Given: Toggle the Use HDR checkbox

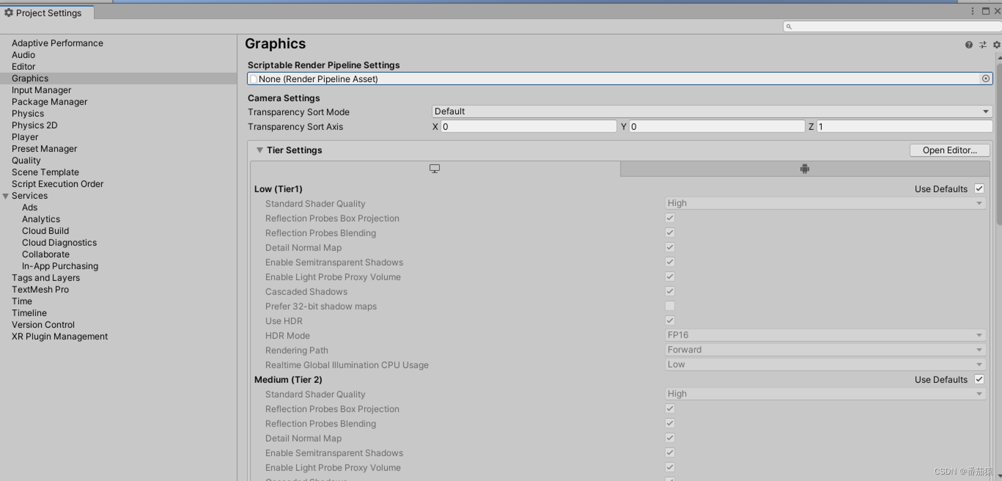Looking at the screenshot, I should 670,320.
